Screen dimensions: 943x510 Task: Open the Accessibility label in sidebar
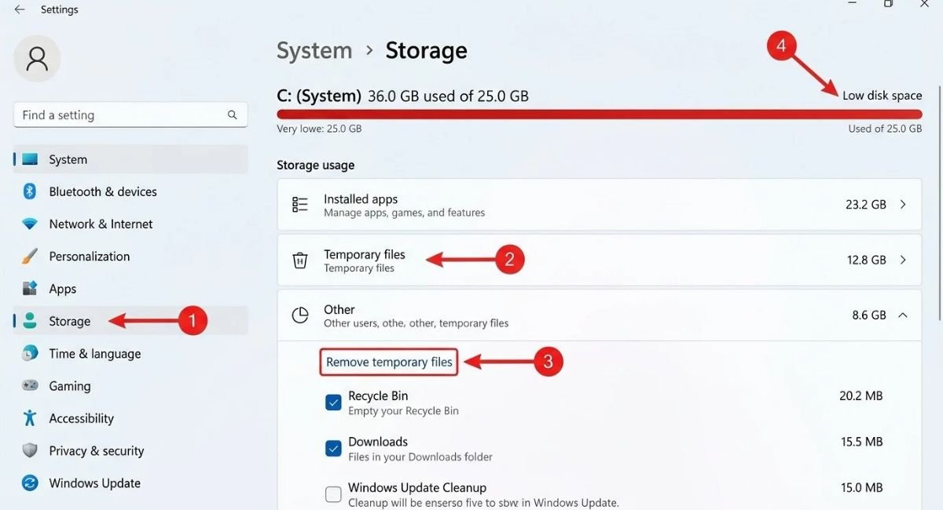click(82, 418)
